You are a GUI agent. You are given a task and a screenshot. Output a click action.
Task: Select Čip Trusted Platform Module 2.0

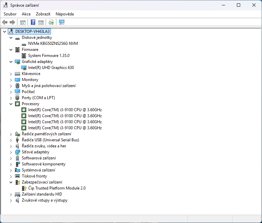(x=57, y=188)
